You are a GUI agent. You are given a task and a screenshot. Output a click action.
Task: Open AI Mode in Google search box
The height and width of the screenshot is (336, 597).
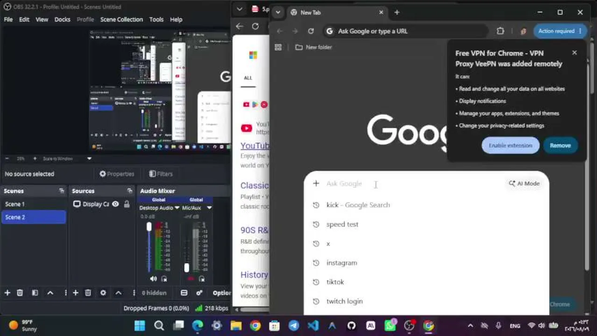[x=524, y=183]
